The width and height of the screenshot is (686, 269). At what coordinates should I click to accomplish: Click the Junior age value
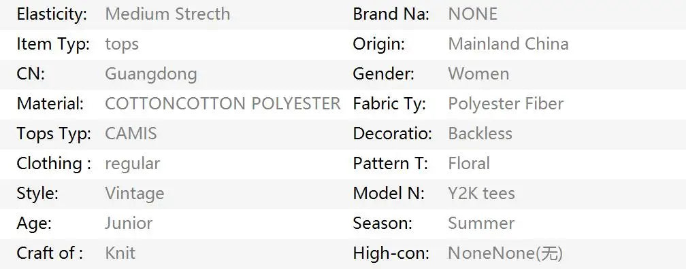pyautogui.click(x=129, y=223)
